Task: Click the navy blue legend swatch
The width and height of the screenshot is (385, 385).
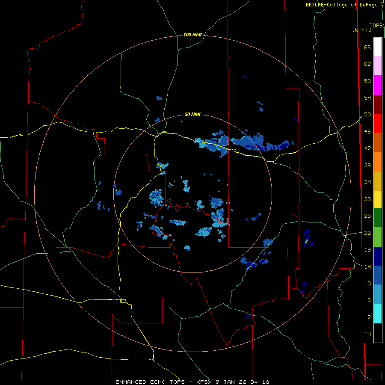Action: pyautogui.click(x=378, y=256)
